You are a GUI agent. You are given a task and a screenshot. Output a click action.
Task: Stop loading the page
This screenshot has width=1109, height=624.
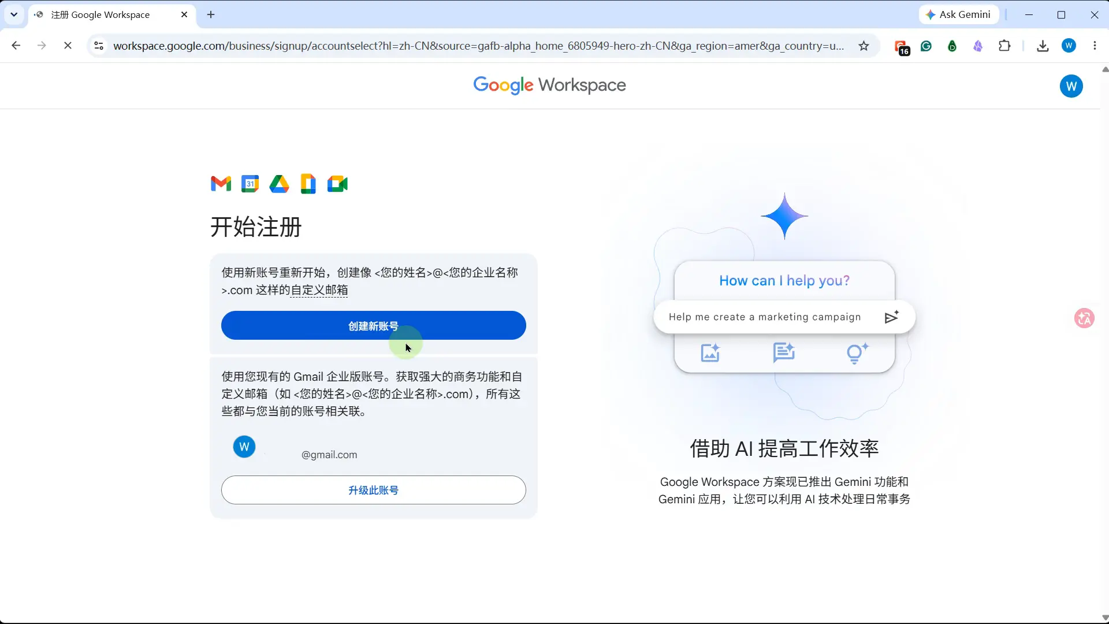click(x=68, y=46)
